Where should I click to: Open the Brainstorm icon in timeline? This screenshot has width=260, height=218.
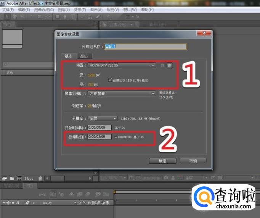coord(98,194)
